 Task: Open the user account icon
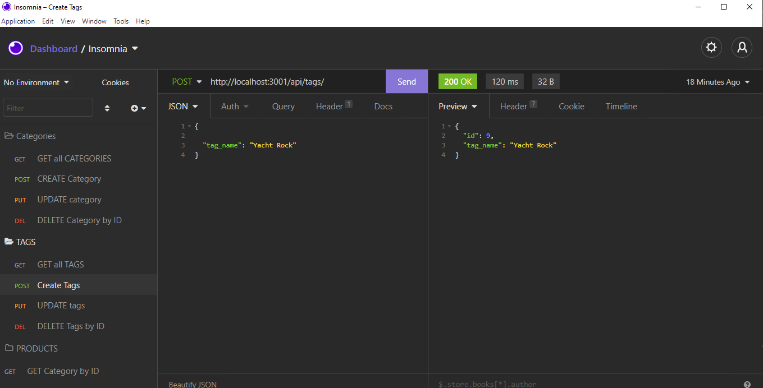pyautogui.click(x=742, y=47)
